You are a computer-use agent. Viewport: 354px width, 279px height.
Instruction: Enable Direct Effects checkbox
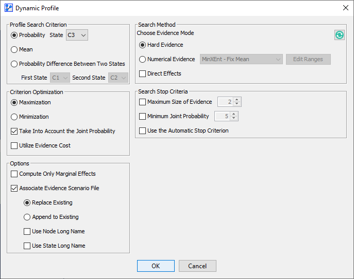click(143, 73)
